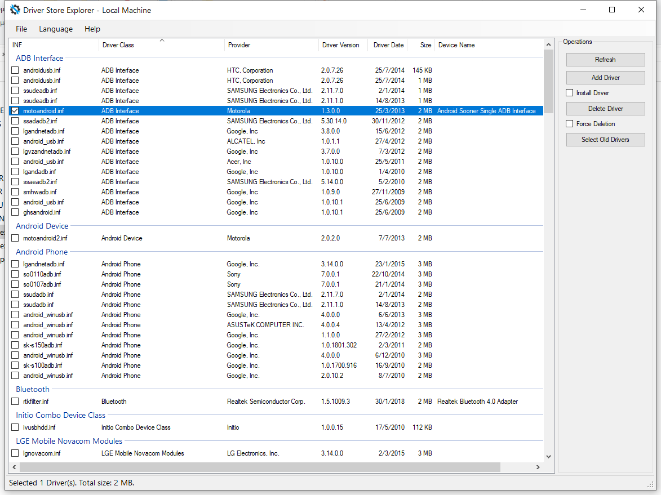661x495 pixels.
Task: Click the Driver Store Explorer app icon
Action: coord(15,10)
